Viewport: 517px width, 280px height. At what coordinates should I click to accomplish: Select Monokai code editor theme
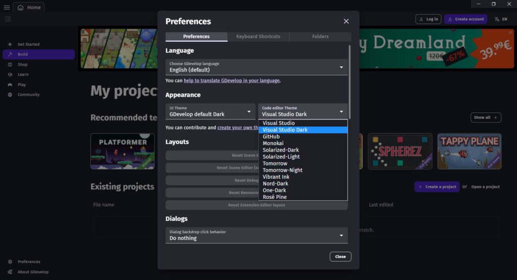point(303,143)
